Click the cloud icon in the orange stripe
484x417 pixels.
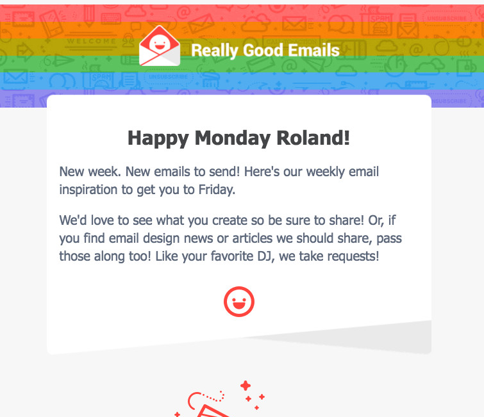[256, 23]
